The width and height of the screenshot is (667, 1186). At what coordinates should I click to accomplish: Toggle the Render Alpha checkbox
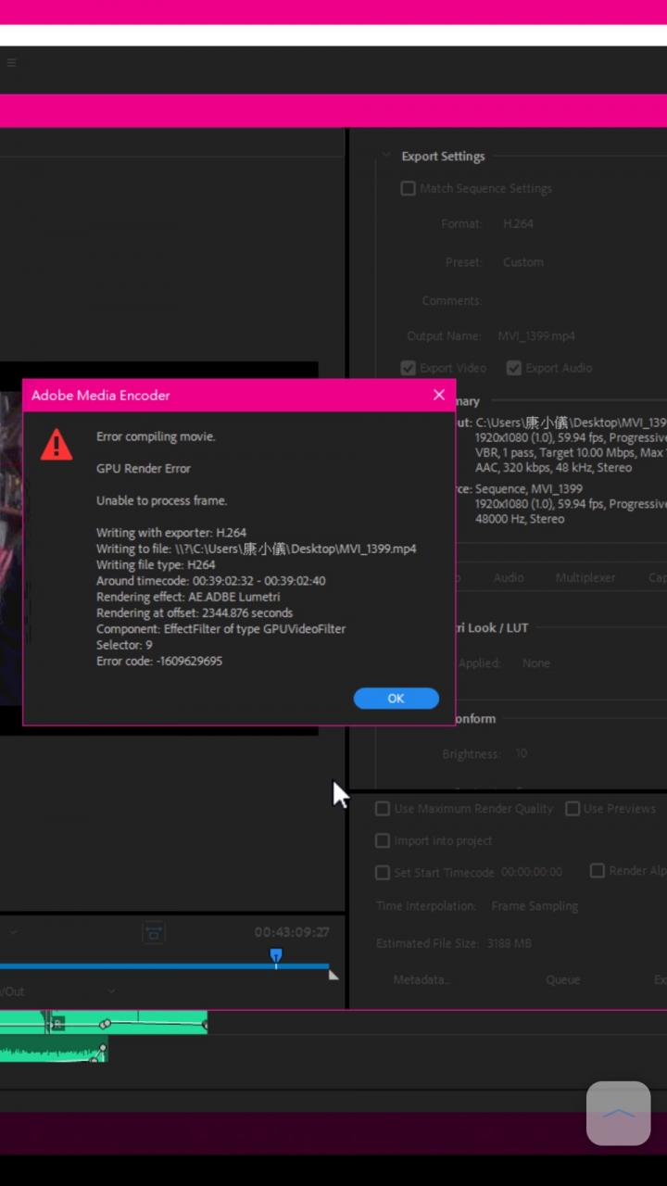(598, 871)
